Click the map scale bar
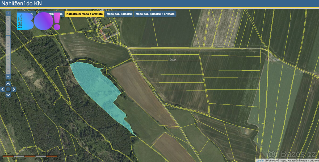Viewport: 319px width, 162px height. click(30, 156)
